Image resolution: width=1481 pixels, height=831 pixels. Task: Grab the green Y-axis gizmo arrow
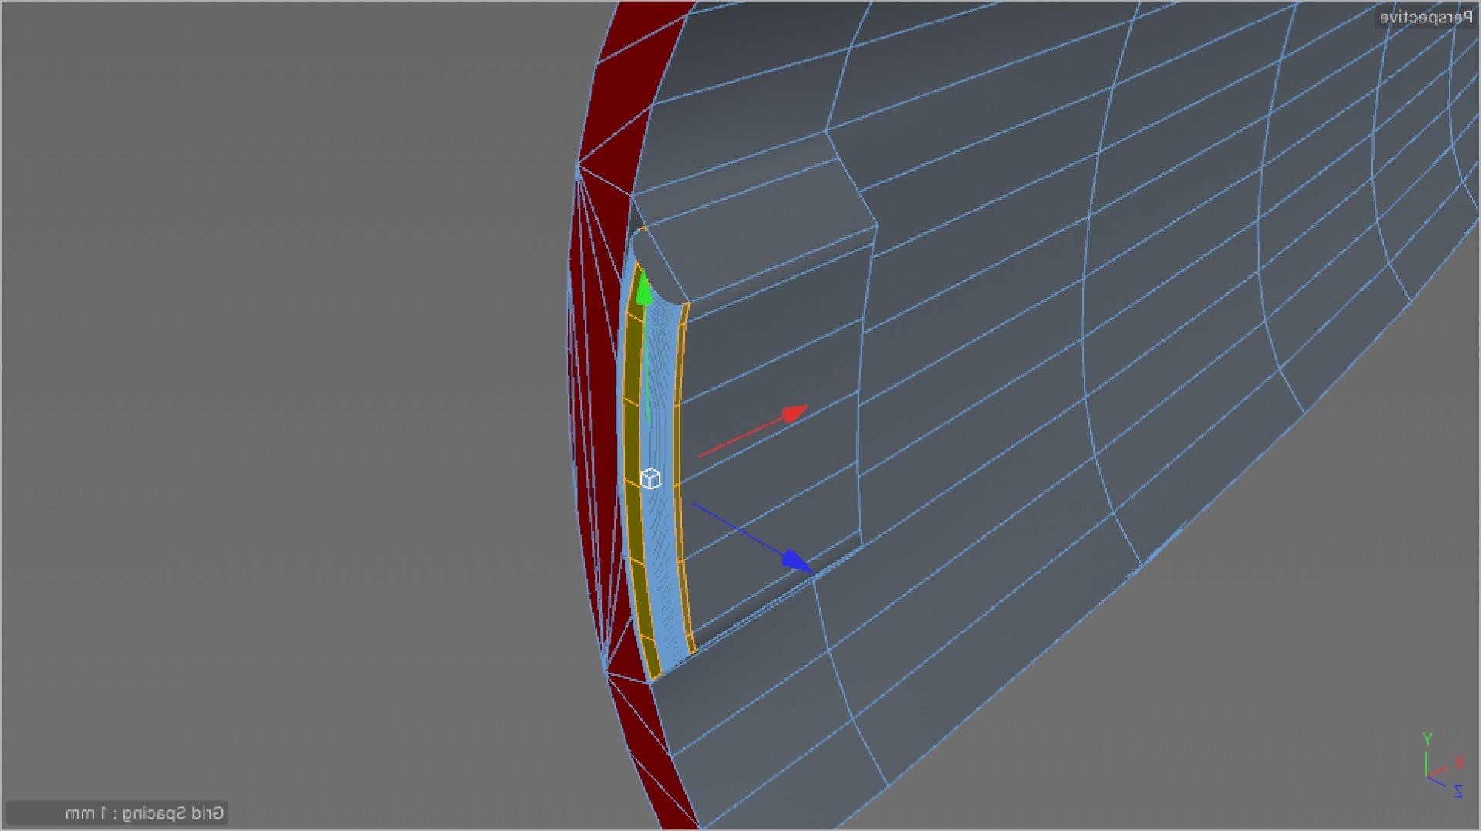644,289
